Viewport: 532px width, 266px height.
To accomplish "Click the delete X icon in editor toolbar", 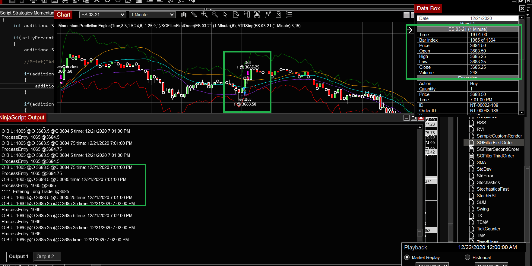I will (x=97, y=1).
